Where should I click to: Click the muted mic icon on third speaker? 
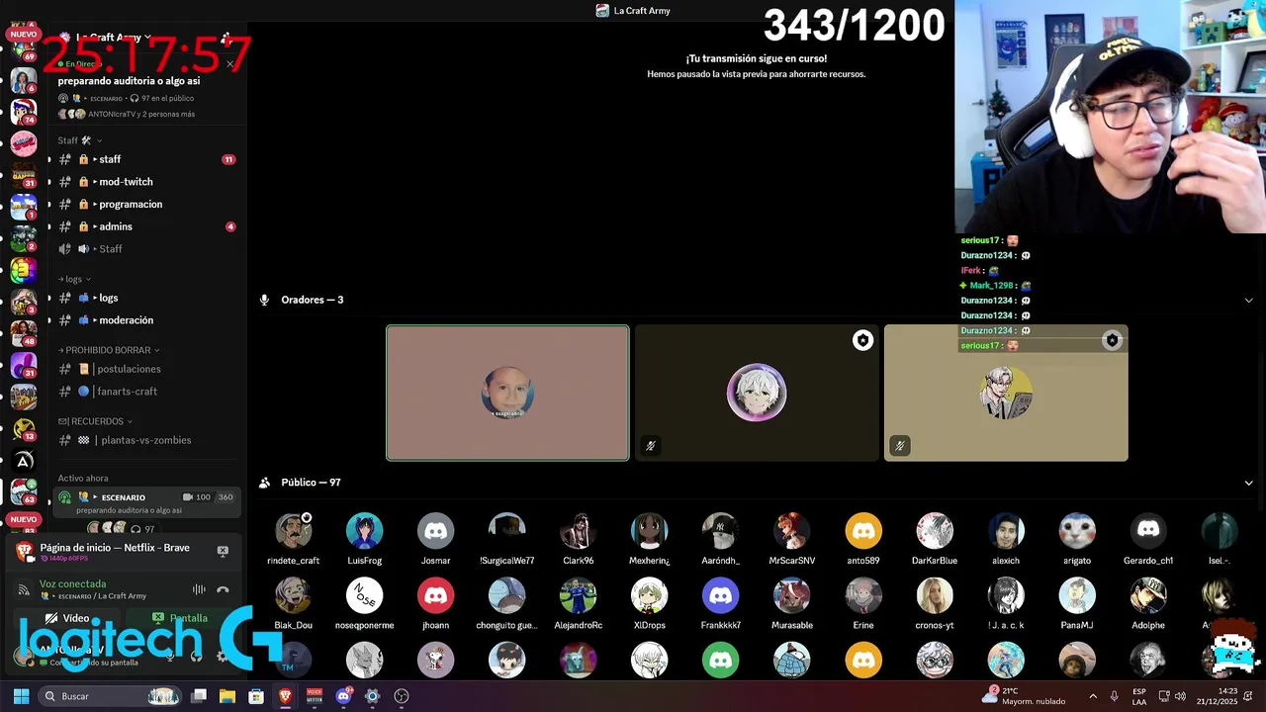click(899, 446)
